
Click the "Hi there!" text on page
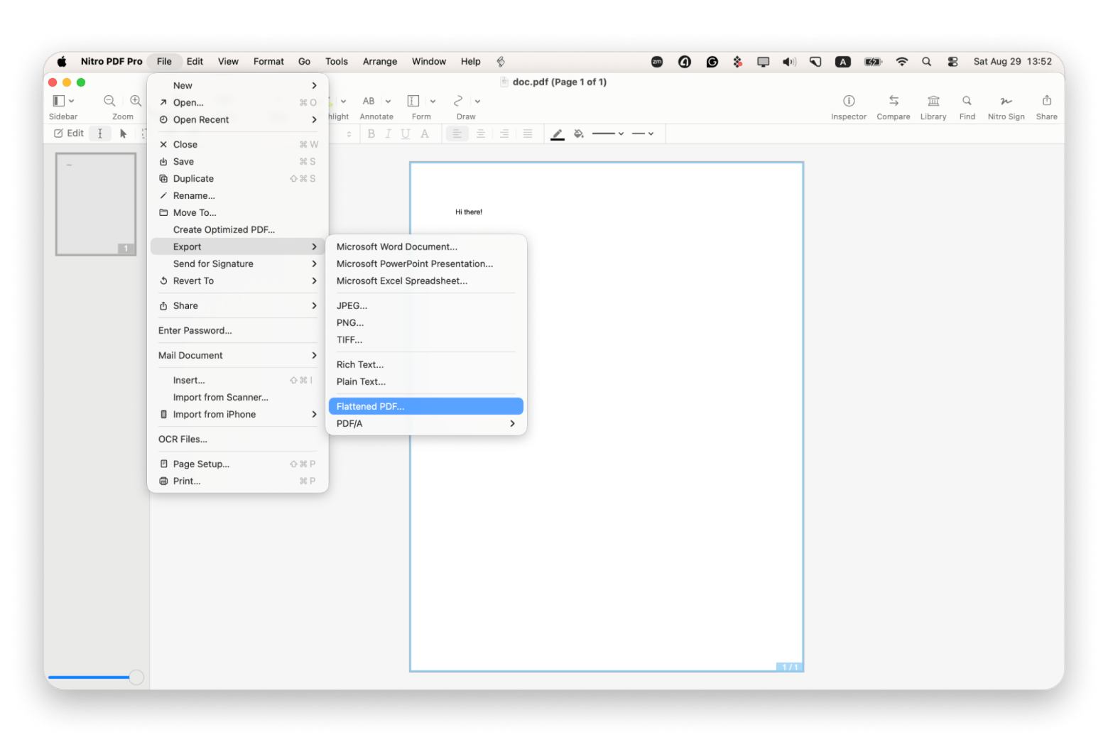coord(469,212)
